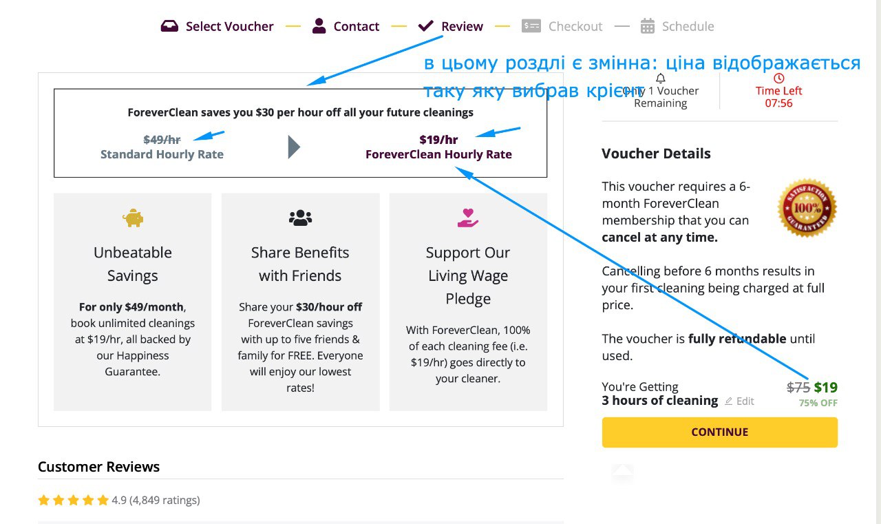Click the right-pointing arrow between hourly rates
Screen dimensions: 881x524
[x=294, y=147]
